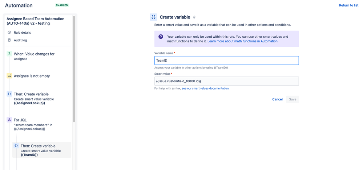The image size is (363, 170).
Task: Click the 'Smart value' label
Action: 162,74
